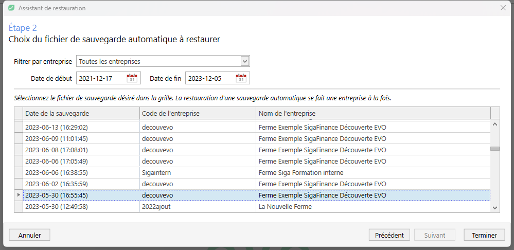
Task: Open the Date de début calendar picker
Action: [132, 78]
